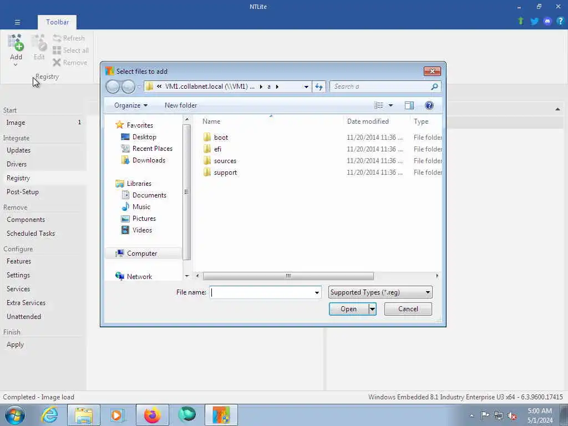Toggle the preview pane icon
This screenshot has height=426, width=568.
click(x=409, y=105)
